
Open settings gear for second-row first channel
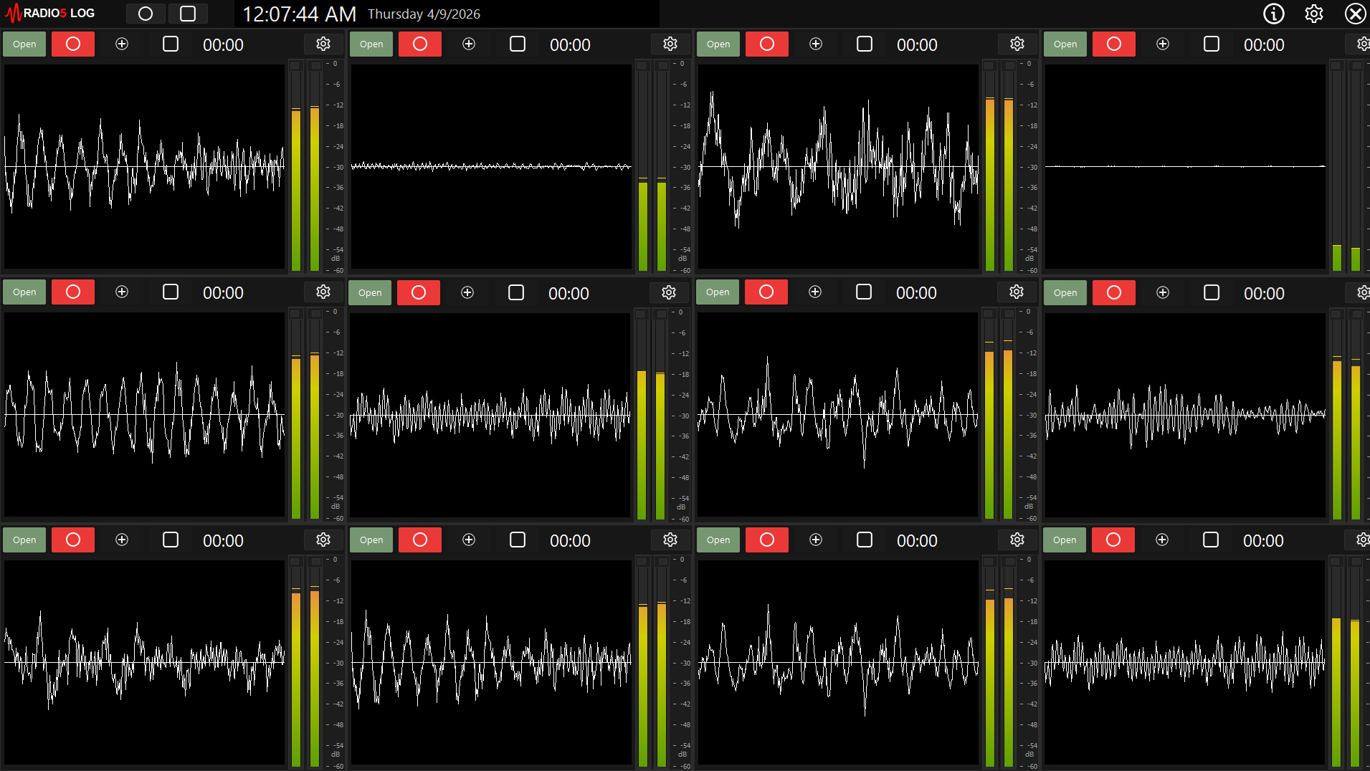[x=323, y=292]
